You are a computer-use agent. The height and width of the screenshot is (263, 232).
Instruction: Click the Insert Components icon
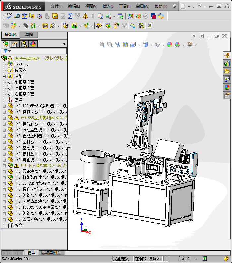pos(13,26)
